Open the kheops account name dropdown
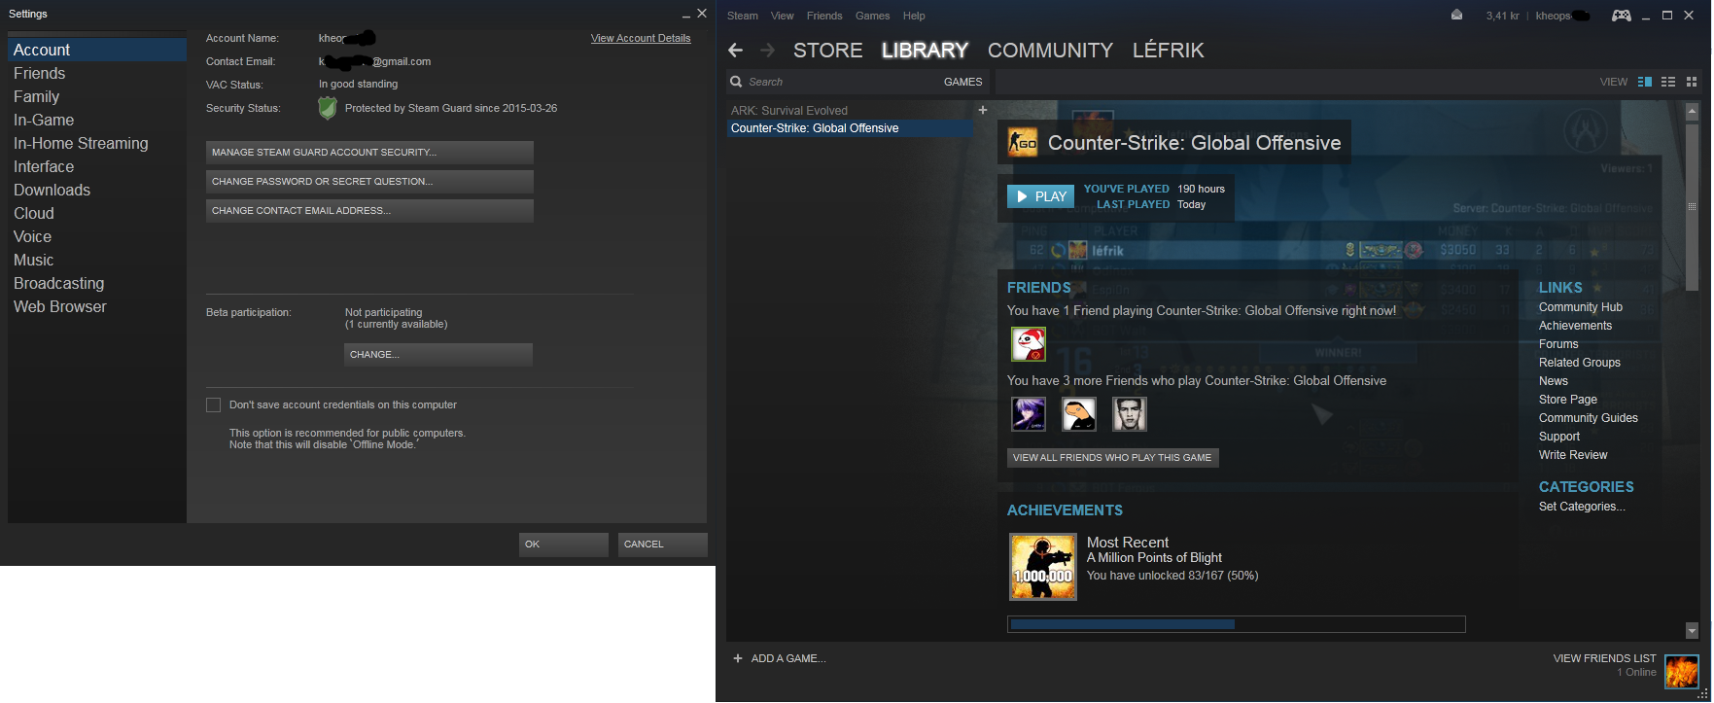The height and width of the screenshot is (703, 1714). (1563, 16)
